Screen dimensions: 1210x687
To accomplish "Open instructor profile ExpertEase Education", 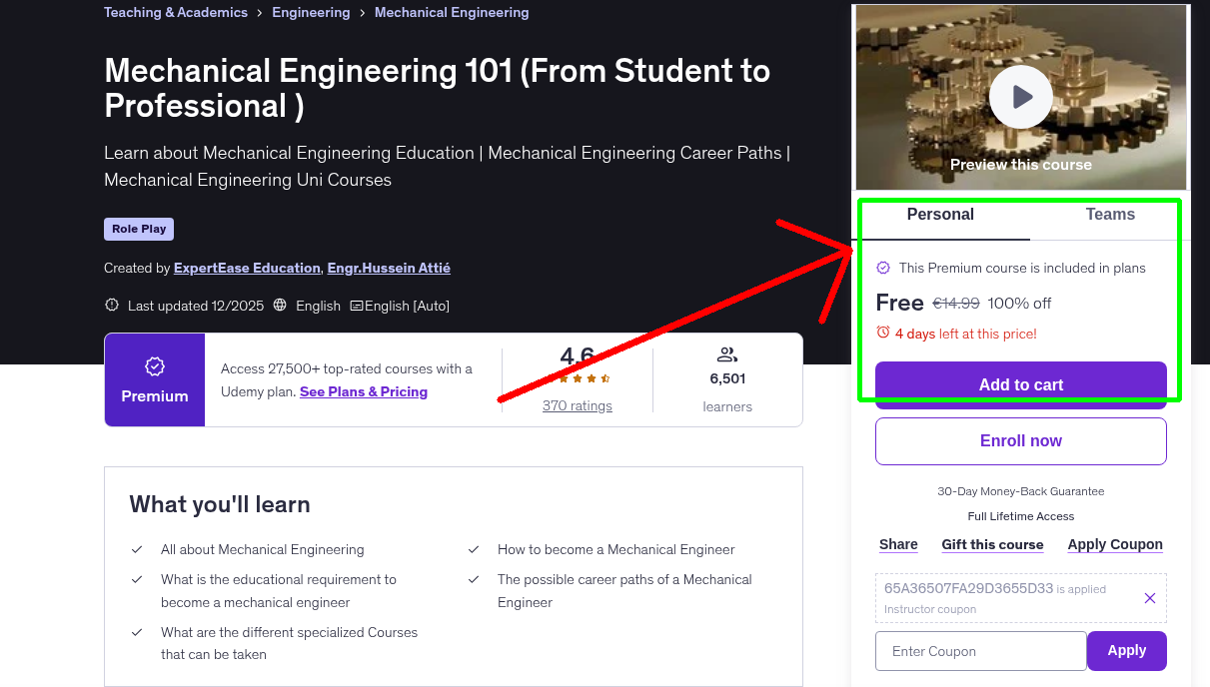I will click(x=245, y=268).
